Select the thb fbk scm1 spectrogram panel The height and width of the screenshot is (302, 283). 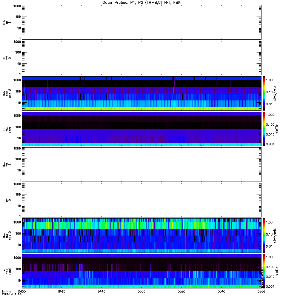pos(141,129)
